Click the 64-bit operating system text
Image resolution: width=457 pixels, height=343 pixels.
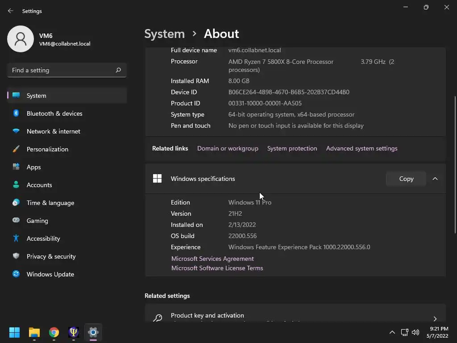pos(291,114)
